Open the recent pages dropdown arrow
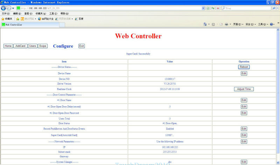Image resolution: width=280 pixels, height=165 pixels. 13,8
